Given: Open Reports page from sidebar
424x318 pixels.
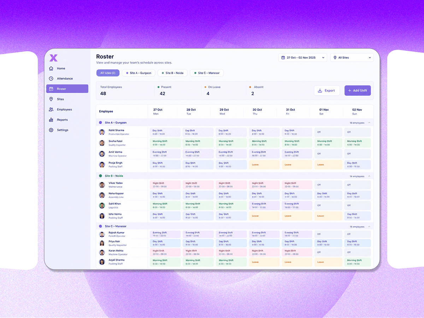Looking at the screenshot, I should (x=67, y=120).
